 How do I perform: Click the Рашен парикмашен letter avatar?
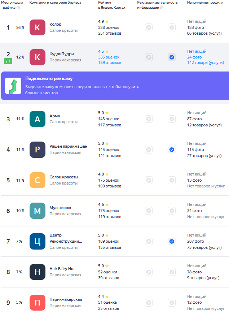pyautogui.click(x=38, y=150)
